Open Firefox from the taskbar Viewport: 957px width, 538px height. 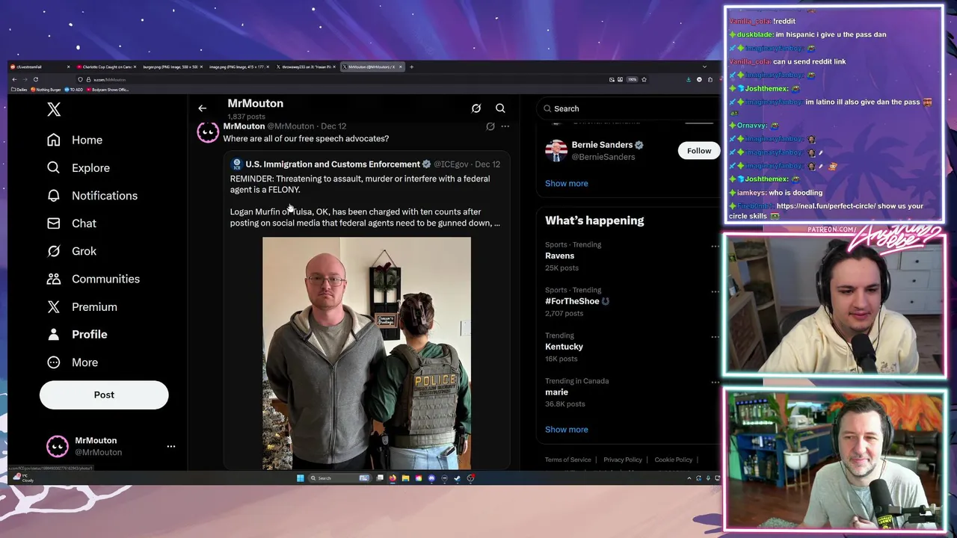pyautogui.click(x=393, y=478)
